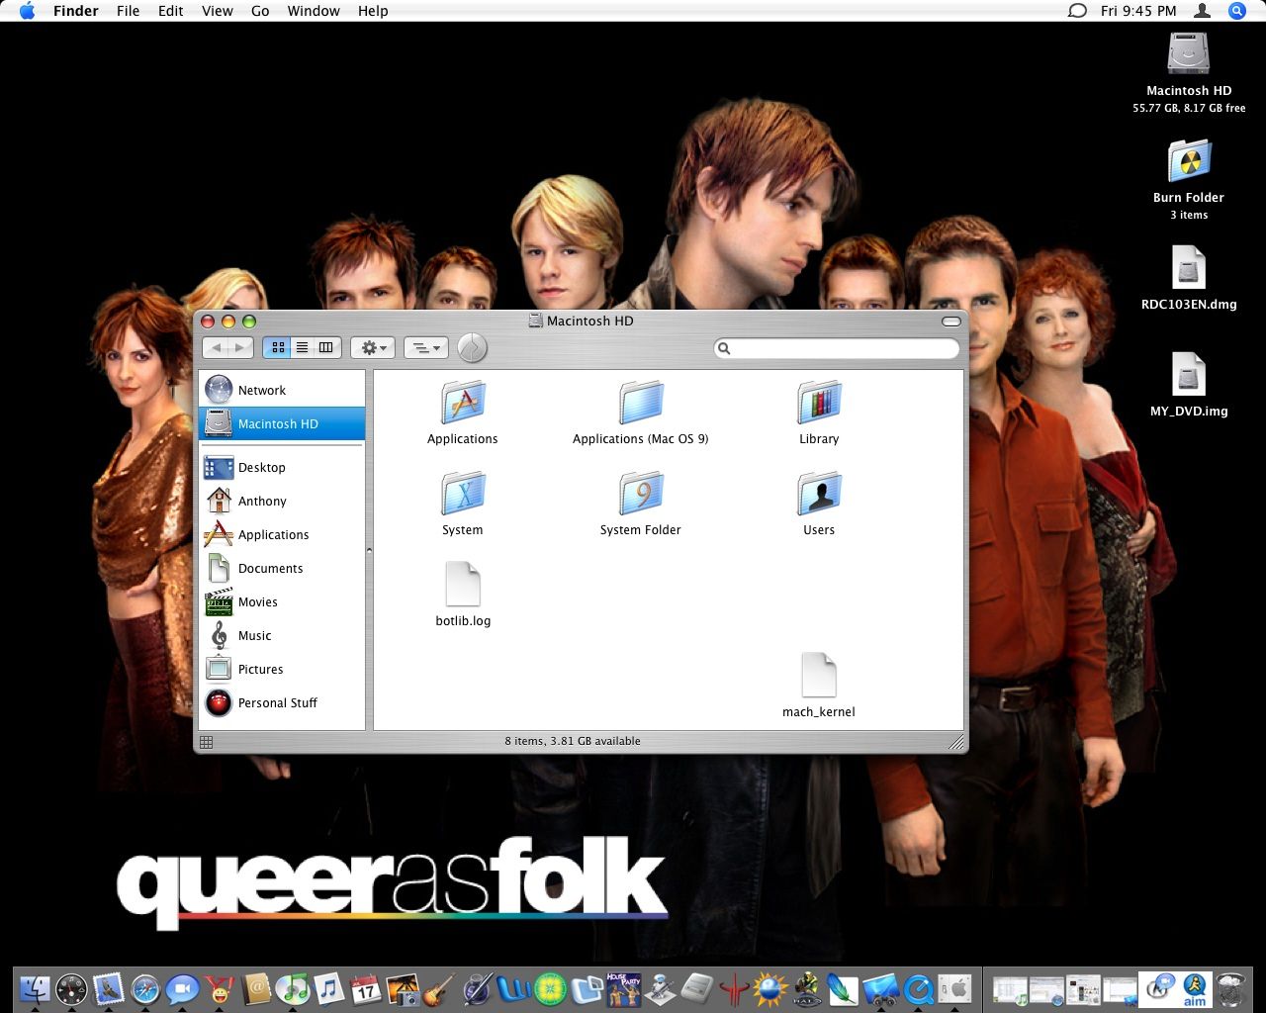Click the user account menu bar icon
Image resolution: width=1266 pixels, height=1013 pixels.
pos(1203,11)
